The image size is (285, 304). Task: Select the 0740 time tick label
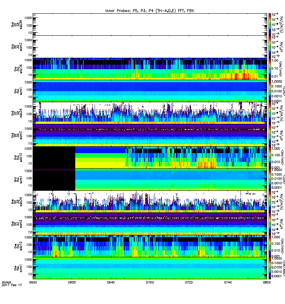coord(228,282)
